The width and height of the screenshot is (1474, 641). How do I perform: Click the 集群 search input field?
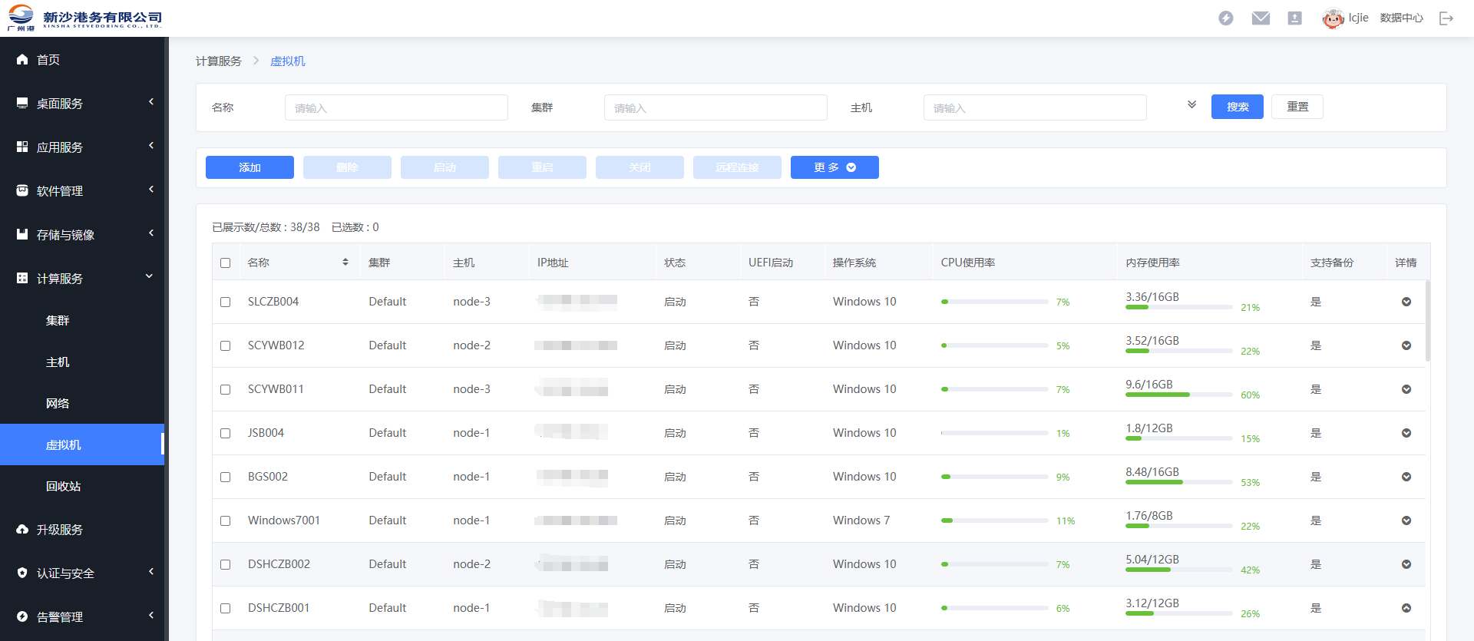716,107
